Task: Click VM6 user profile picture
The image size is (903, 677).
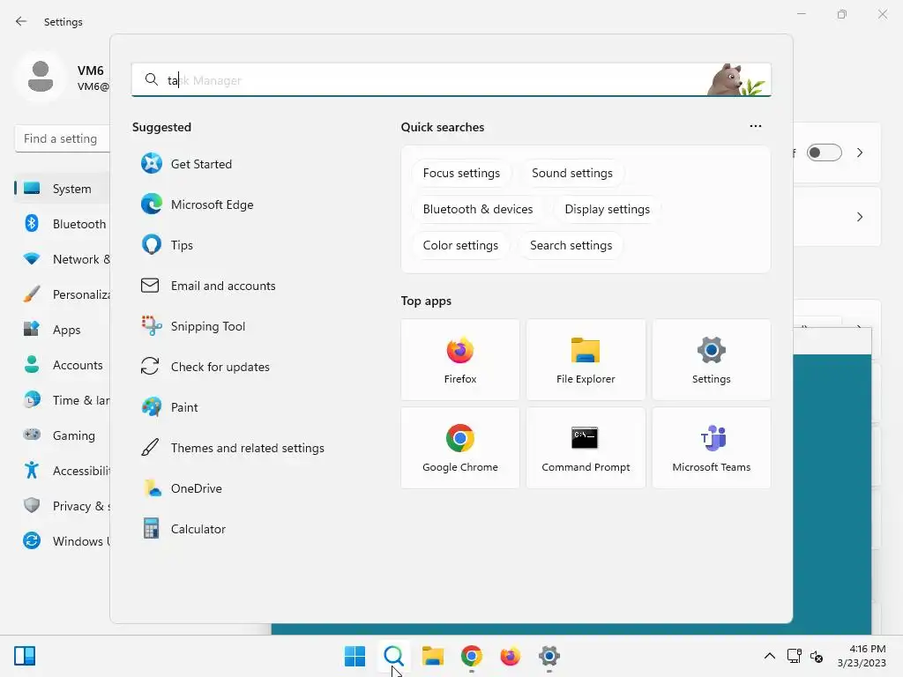Action: coord(41,78)
